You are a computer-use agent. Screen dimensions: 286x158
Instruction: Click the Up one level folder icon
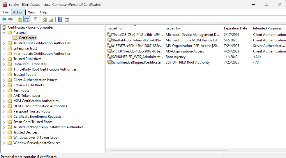click(20, 20)
